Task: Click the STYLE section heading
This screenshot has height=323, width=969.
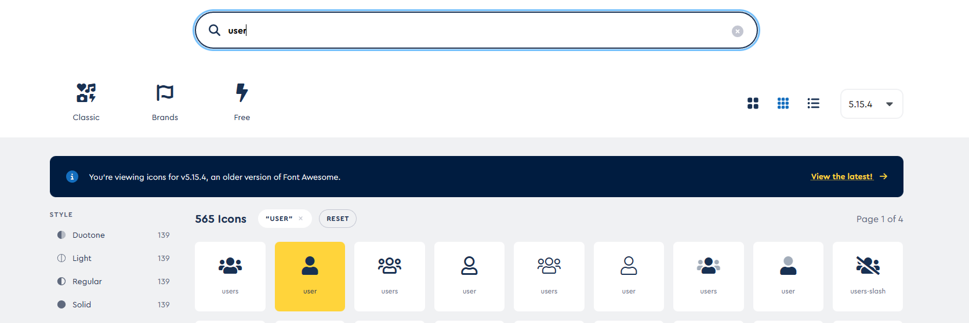Action: tap(61, 215)
